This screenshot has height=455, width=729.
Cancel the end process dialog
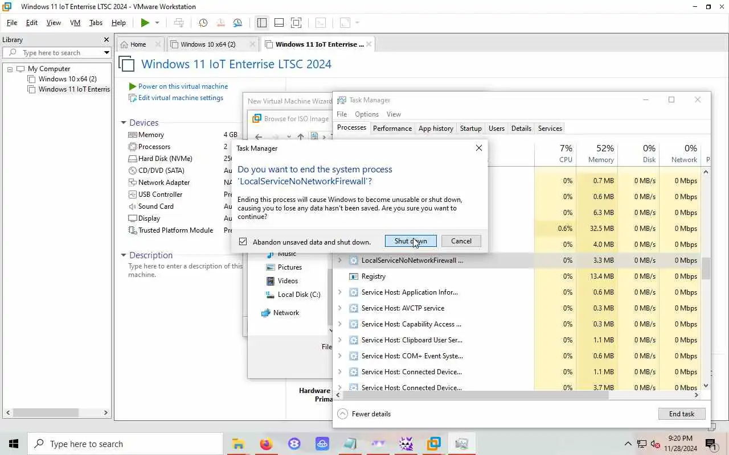tap(461, 241)
